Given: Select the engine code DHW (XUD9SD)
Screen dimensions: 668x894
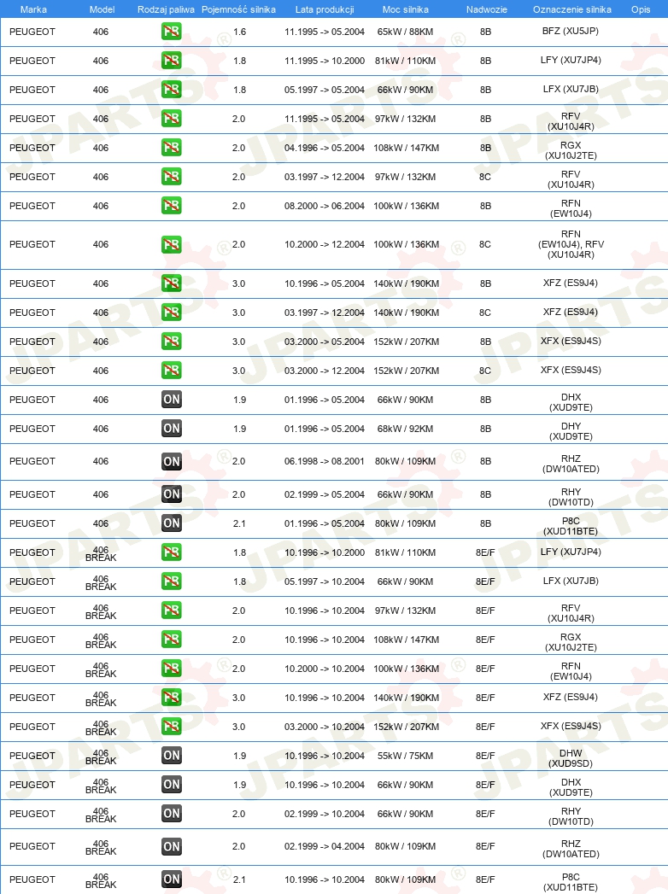Looking at the screenshot, I should pos(571,758).
